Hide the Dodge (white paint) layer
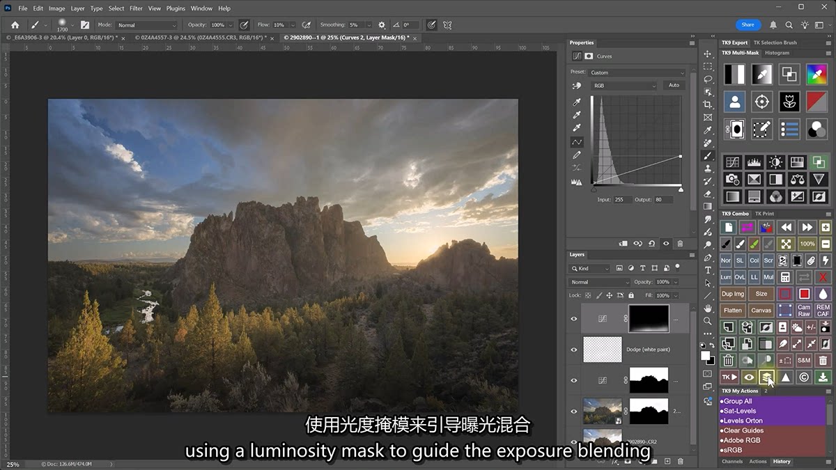 tap(574, 349)
